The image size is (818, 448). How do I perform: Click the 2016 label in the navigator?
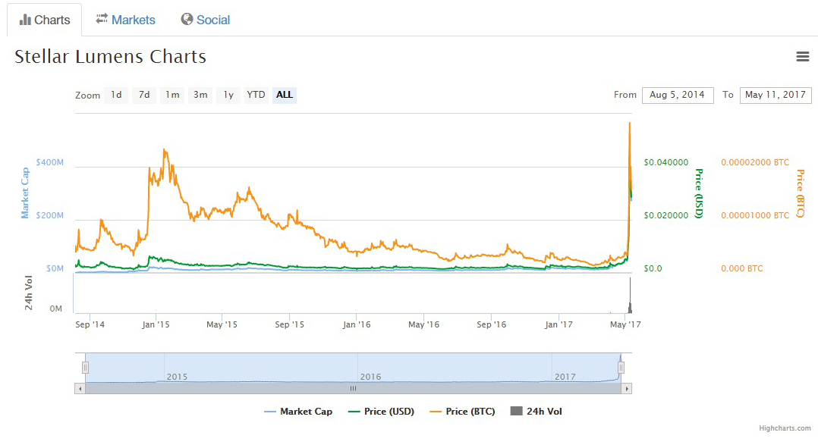[x=370, y=377]
